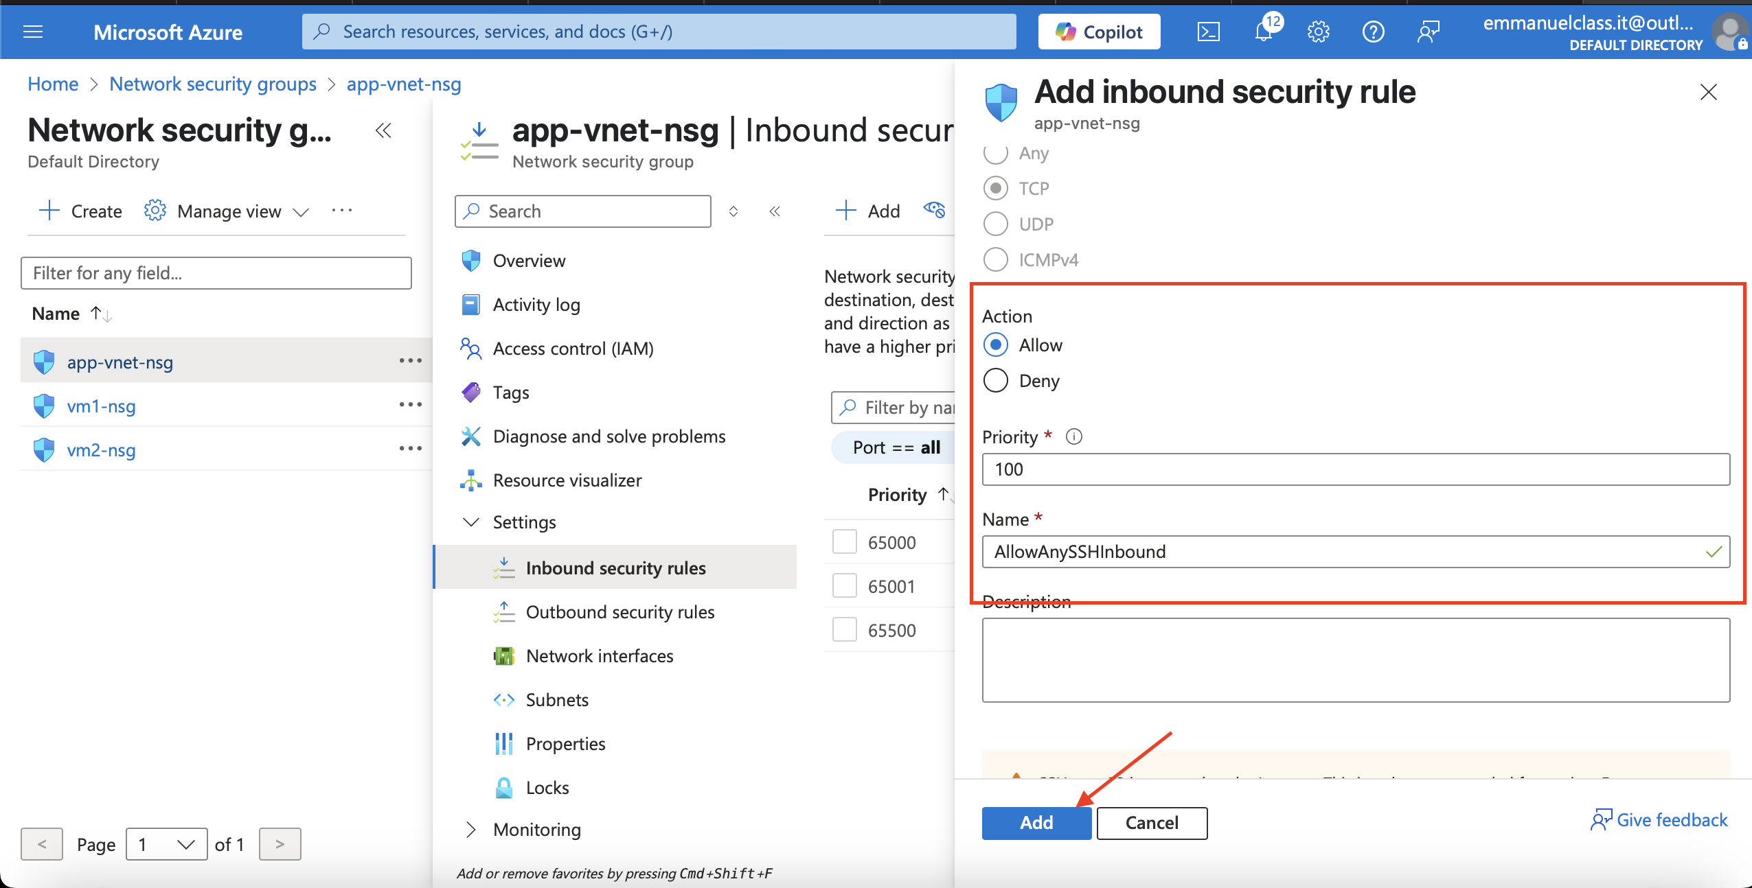Open the Azure portal hamburger menu
1752x888 pixels.
click(33, 32)
